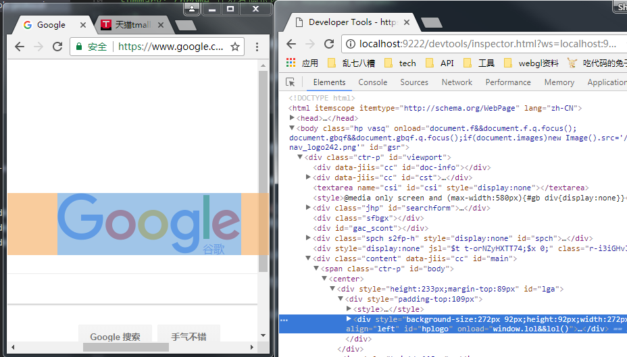The image size is (627, 357).
Task: Switch to the Network tab
Action: (x=457, y=82)
